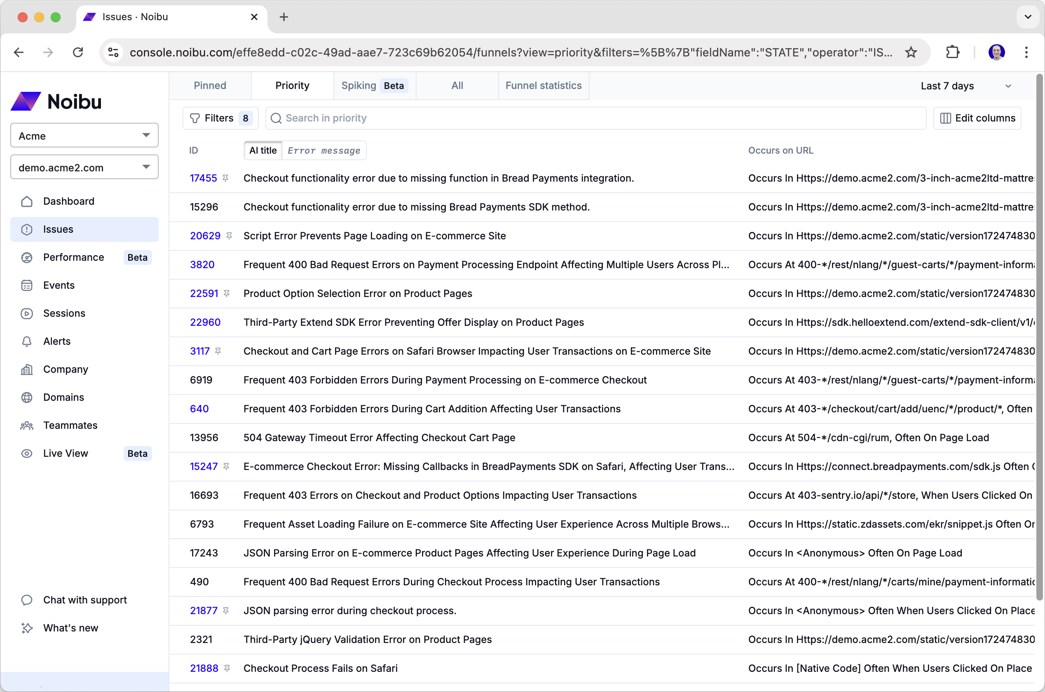Open the demo.acme2.com domain dropdown
This screenshot has width=1045, height=692.
point(84,167)
